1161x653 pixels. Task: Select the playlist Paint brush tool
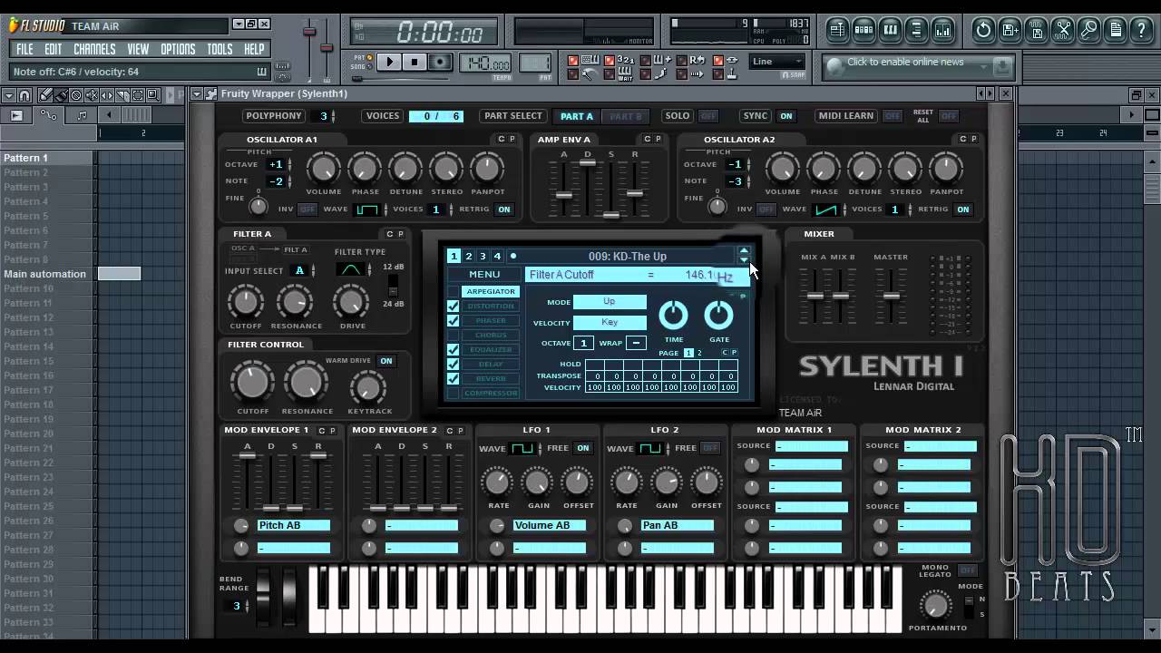click(x=61, y=95)
